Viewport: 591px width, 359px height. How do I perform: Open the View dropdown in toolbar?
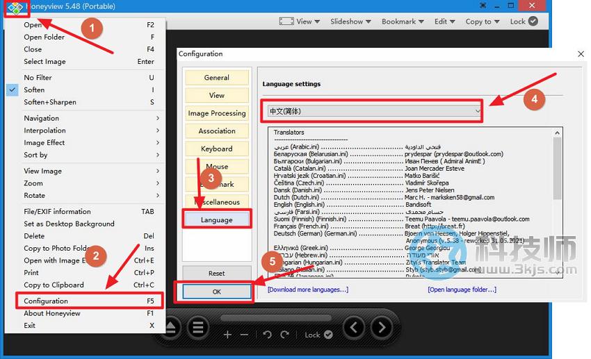click(x=308, y=22)
